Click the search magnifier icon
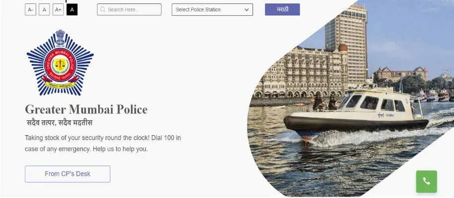This screenshot has width=454, height=198. click(103, 9)
